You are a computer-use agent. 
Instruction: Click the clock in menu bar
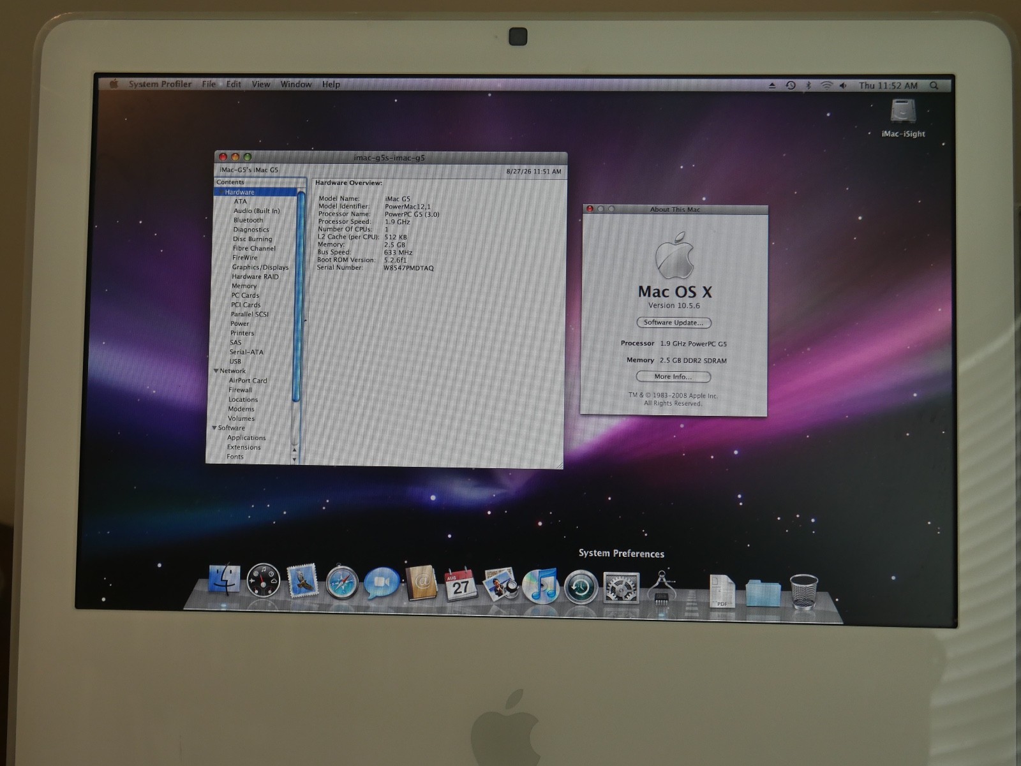click(x=888, y=85)
